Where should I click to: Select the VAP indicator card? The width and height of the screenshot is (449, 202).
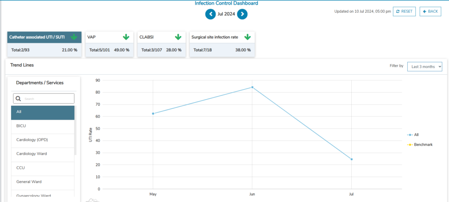pos(109,44)
